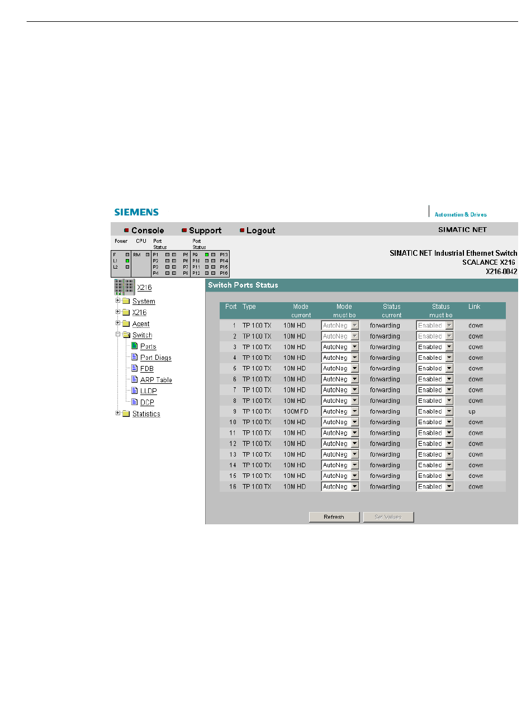Screen dimensions: 531x728
Task: Expand the System folder node
Action: tap(118, 301)
